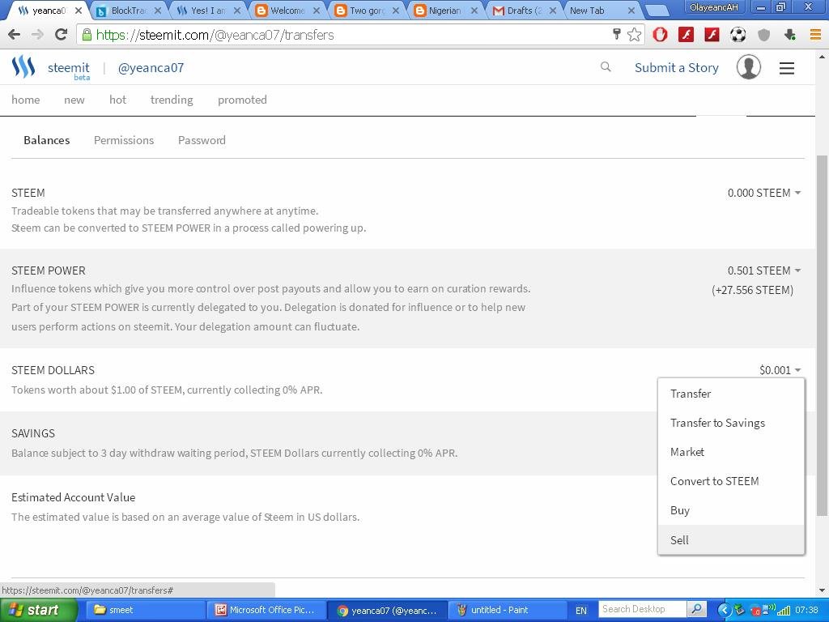This screenshot has width=829, height=622.
Task: Bookmark page with the star icon
Action: pos(635,35)
